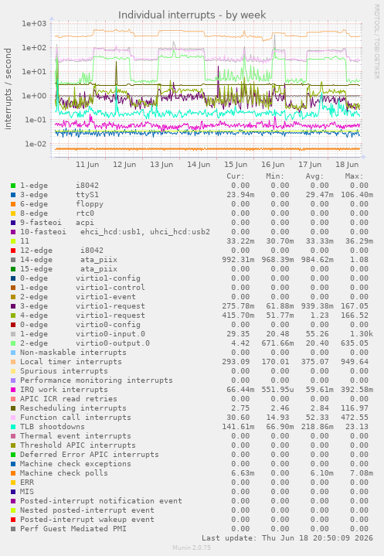
Task: Click the orange swatch beside 6-edge floppy
Action: click(13, 204)
